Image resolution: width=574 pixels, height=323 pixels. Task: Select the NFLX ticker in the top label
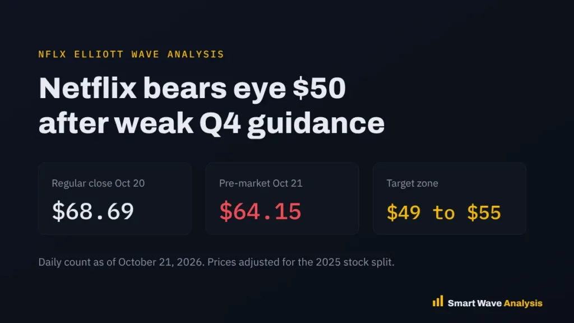52,54
